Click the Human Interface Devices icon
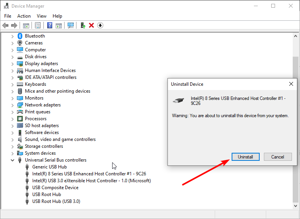This screenshot has width=300, height=219. coord(20,70)
